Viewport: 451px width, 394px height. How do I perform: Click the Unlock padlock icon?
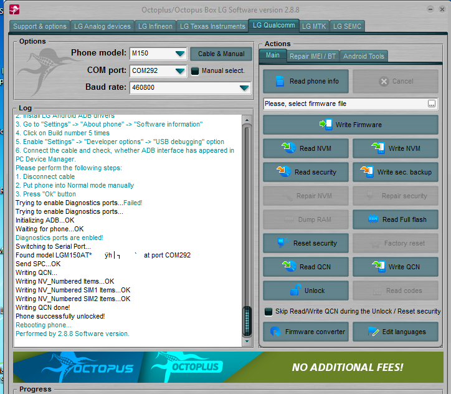(x=295, y=290)
